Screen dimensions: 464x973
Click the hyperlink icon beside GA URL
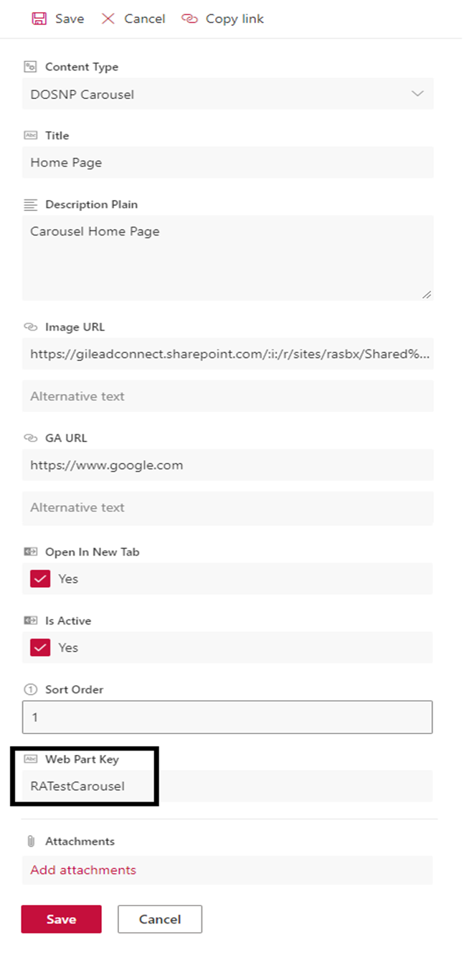[x=31, y=438]
